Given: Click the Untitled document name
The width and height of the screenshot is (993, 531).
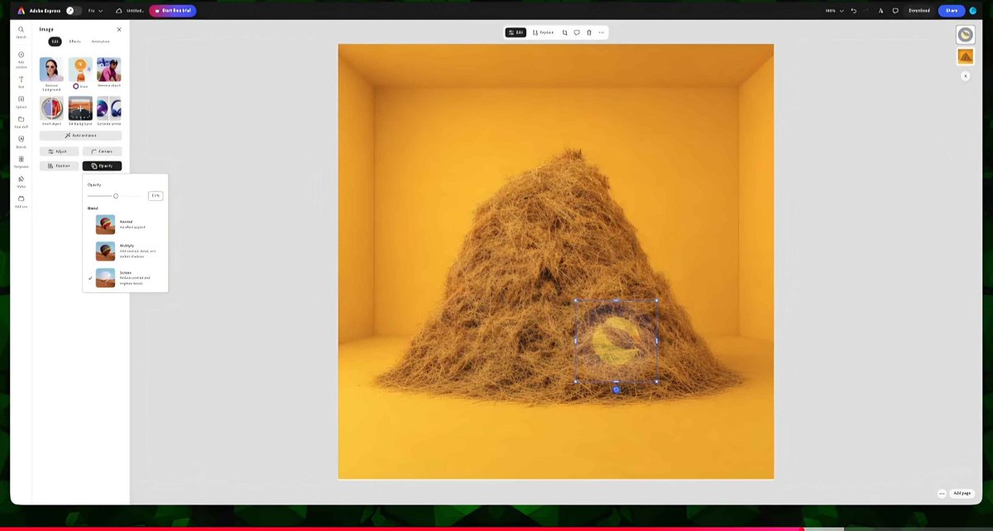Looking at the screenshot, I should 135,11.
